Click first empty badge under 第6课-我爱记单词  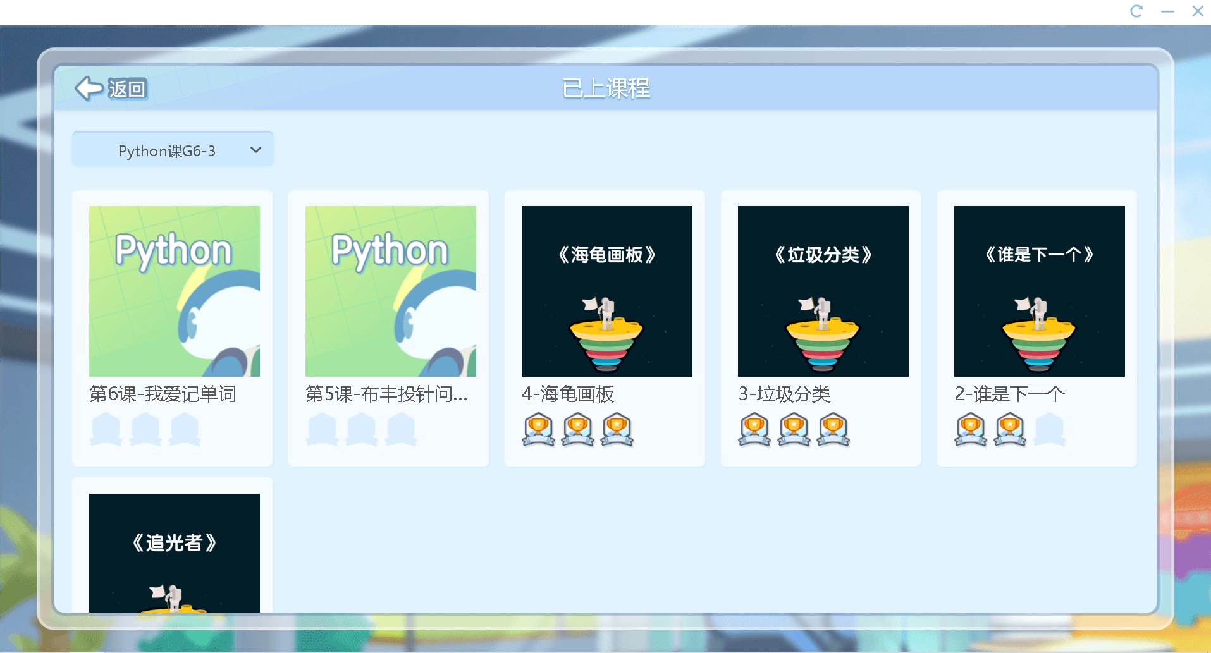click(106, 430)
